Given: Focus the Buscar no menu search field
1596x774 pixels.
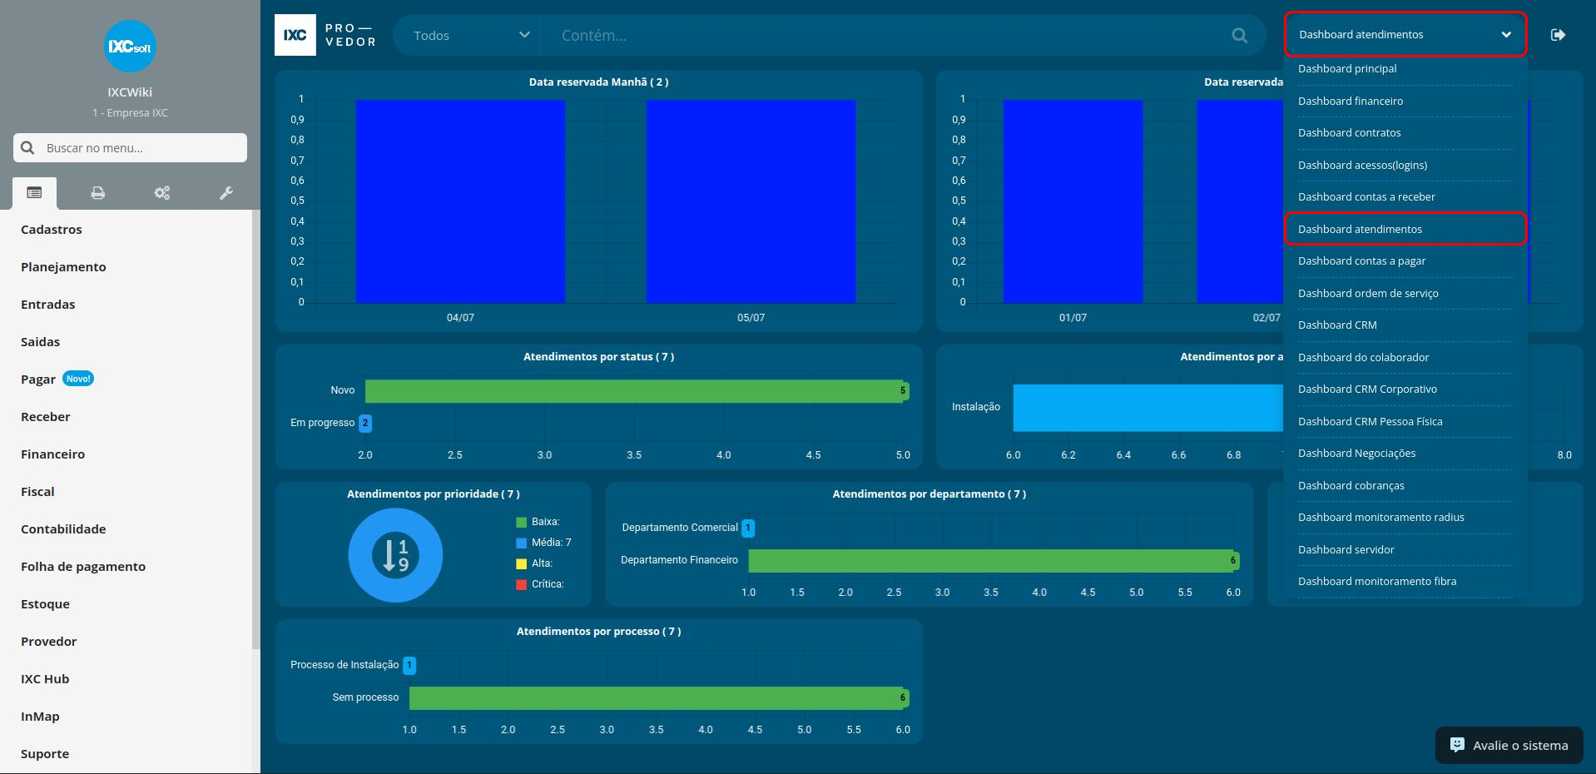Looking at the screenshot, I should [x=130, y=147].
